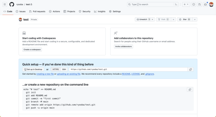Image resolution: width=216 pixels, height=117 pixels.
Task: Expand the Fork options dropdown arrow
Action: [173, 19]
